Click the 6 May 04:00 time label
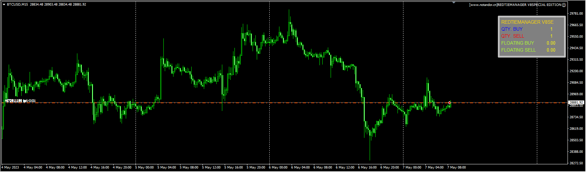This screenshot has height=172, width=586. 301,167
